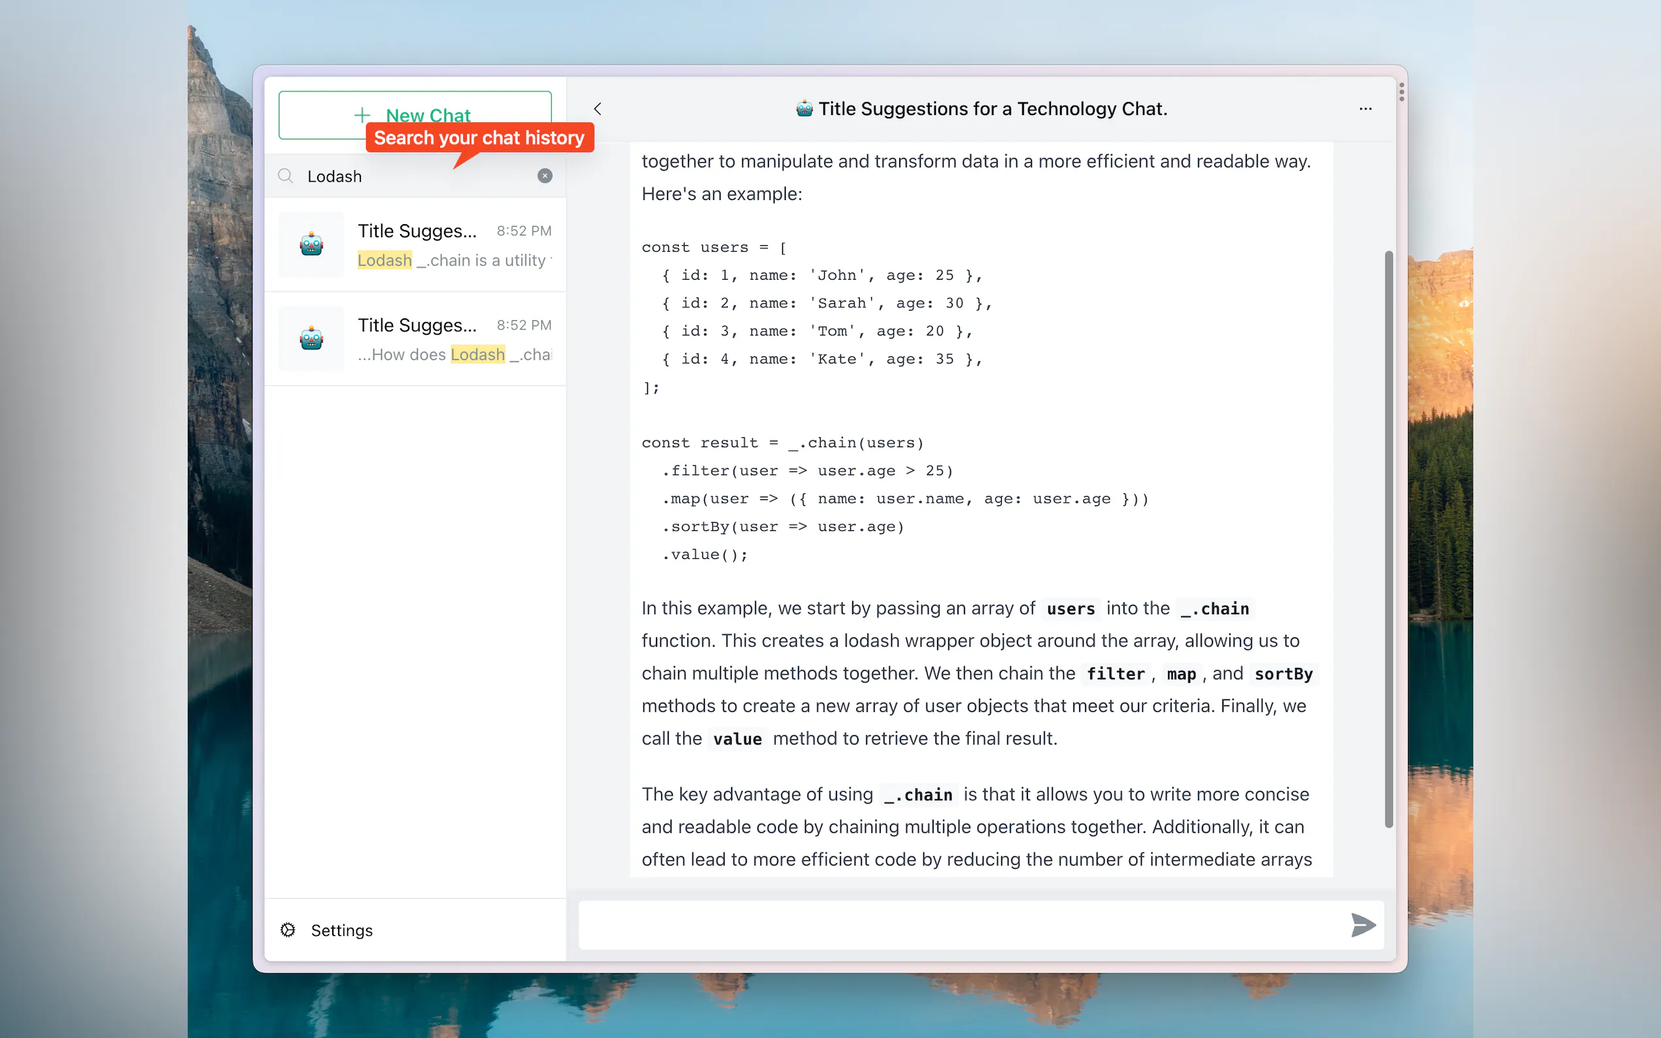This screenshot has height=1038, width=1661.
Task: Click robot avatar of first search result
Action: coord(312,244)
